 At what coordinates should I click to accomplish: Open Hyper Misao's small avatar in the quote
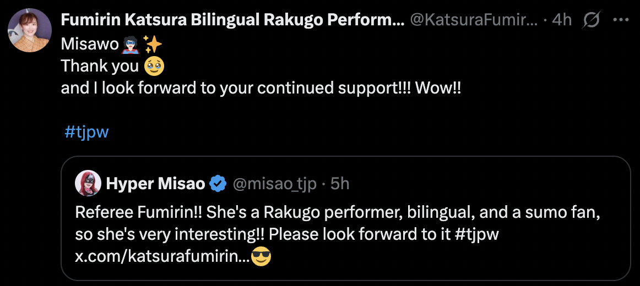click(x=88, y=184)
